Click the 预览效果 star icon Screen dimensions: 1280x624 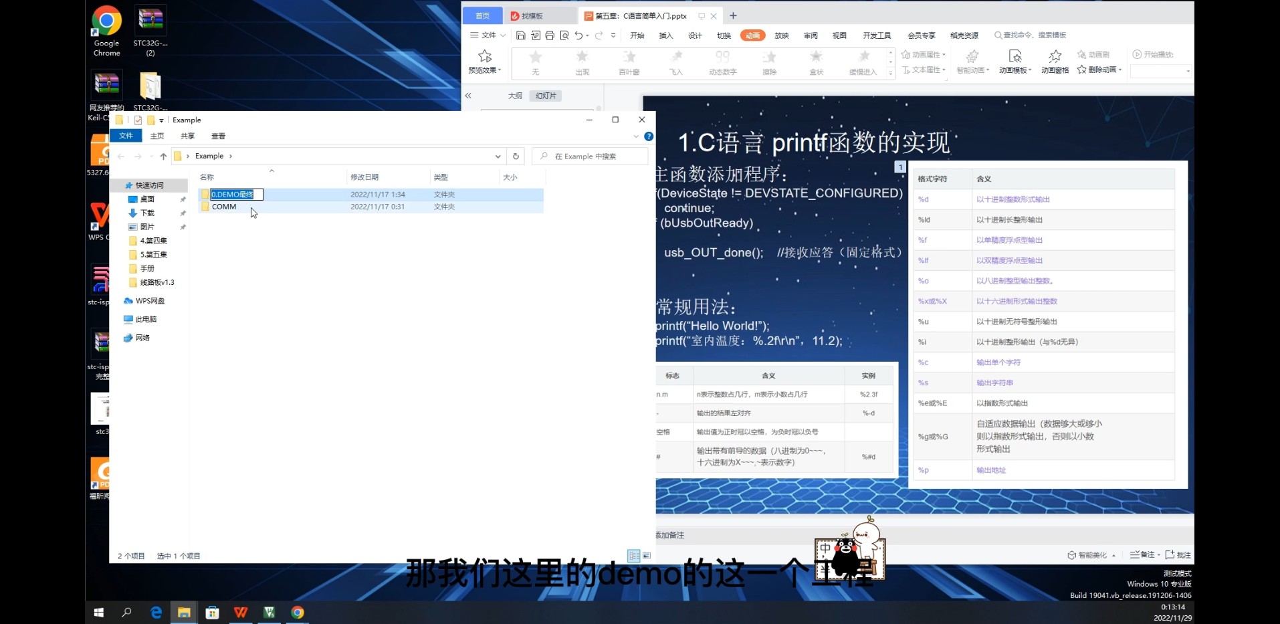[x=485, y=56]
